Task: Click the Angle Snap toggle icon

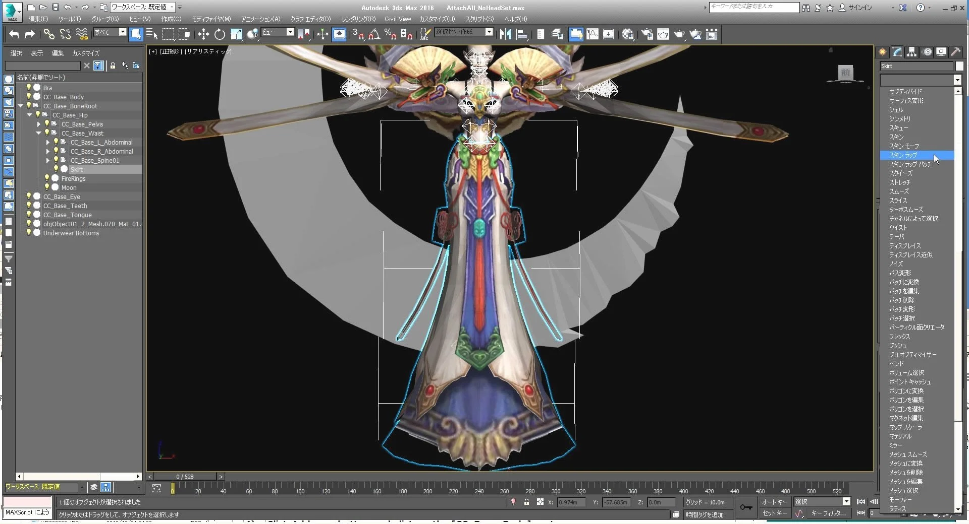Action: click(374, 34)
